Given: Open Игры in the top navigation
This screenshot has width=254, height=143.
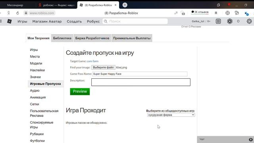Looking at the screenshot, I should pos(22,21).
